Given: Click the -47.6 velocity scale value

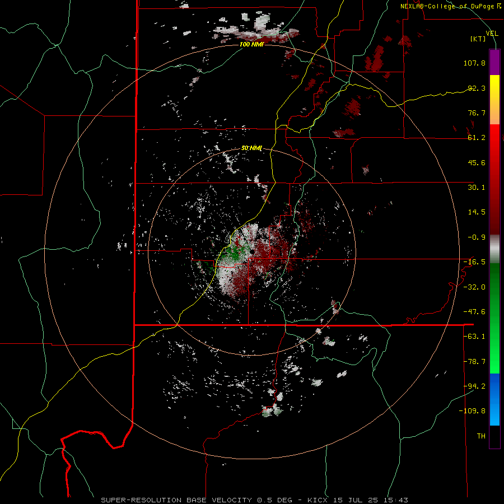Looking at the screenshot, I should pos(474,311).
